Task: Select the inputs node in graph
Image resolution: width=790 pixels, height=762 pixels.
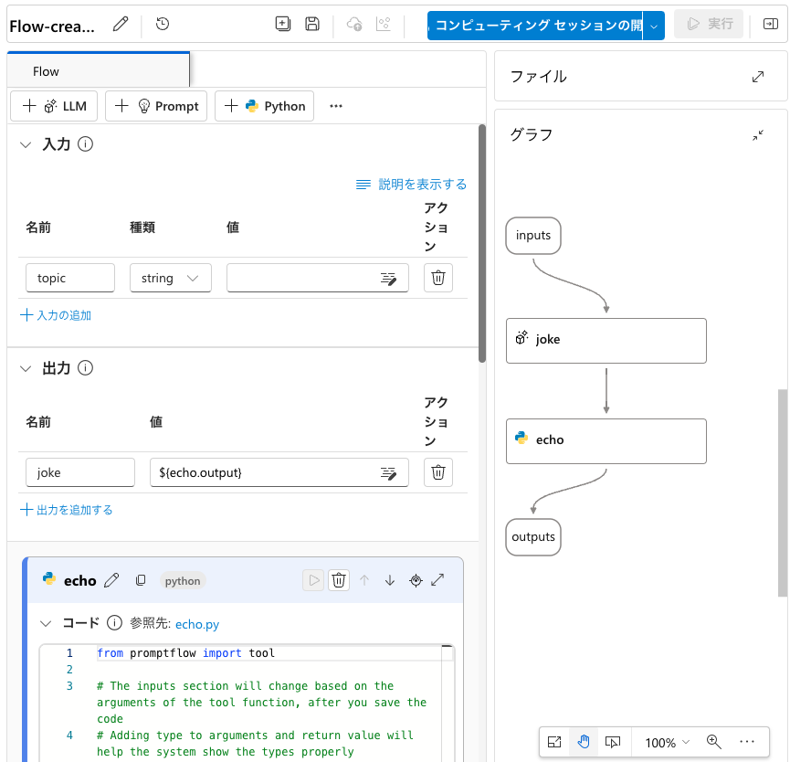Action: click(x=533, y=236)
